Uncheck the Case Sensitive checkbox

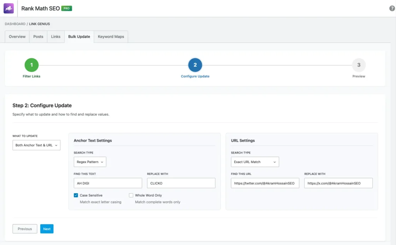tap(75, 195)
